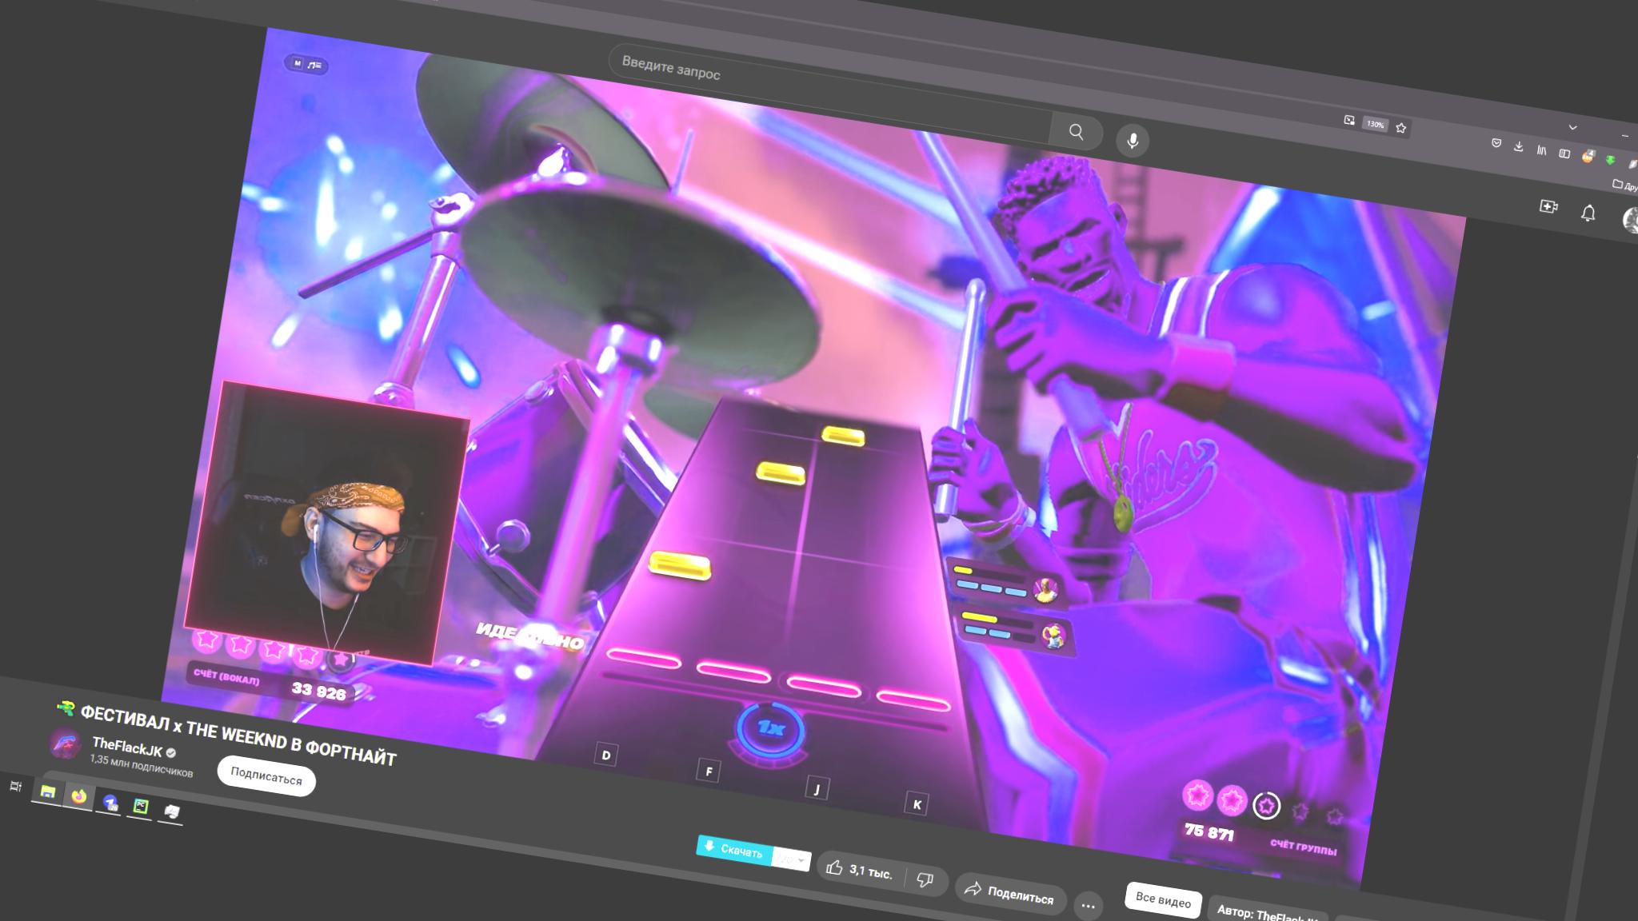
Task: Toggle the browser sidebar panel icon
Action: click(1564, 153)
